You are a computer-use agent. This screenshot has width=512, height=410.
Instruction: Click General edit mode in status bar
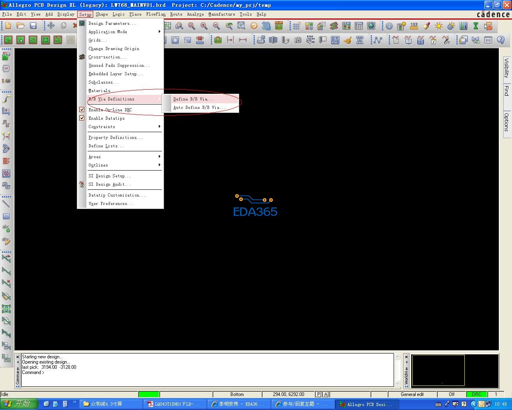click(412, 394)
